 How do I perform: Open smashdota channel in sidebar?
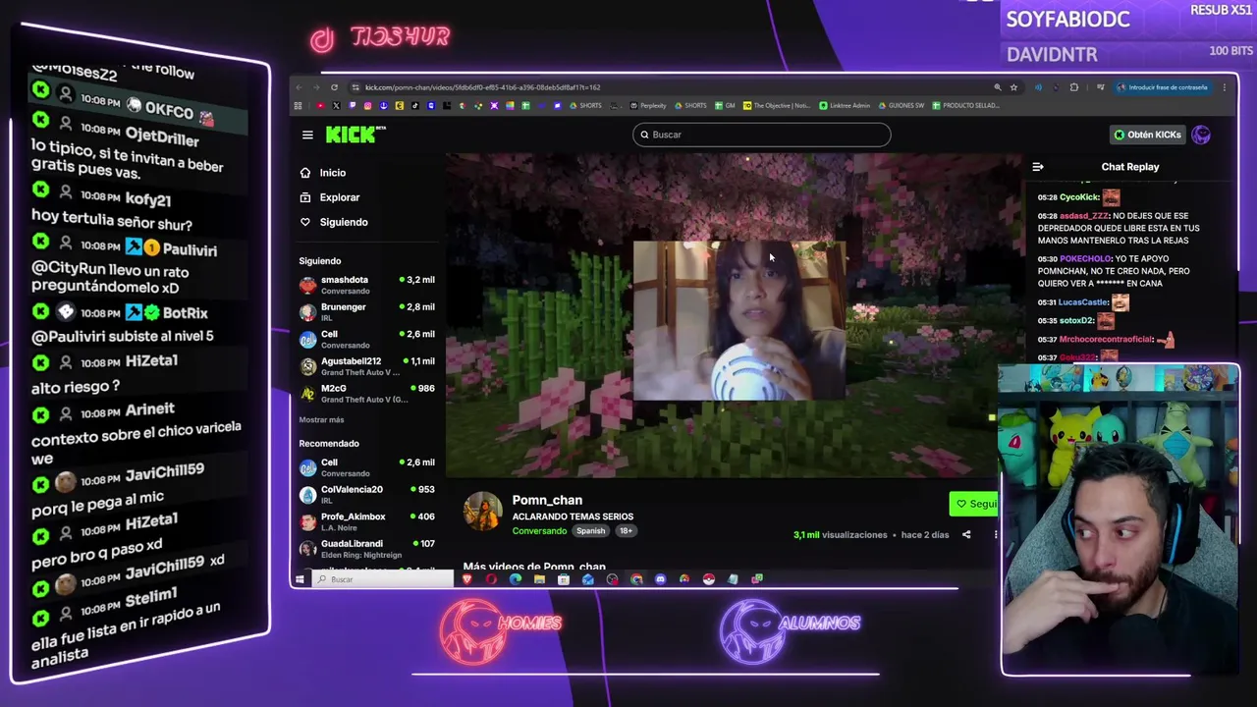click(x=367, y=285)
